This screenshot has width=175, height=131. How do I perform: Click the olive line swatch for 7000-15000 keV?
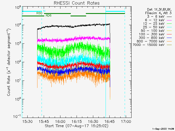pos(169,45)
